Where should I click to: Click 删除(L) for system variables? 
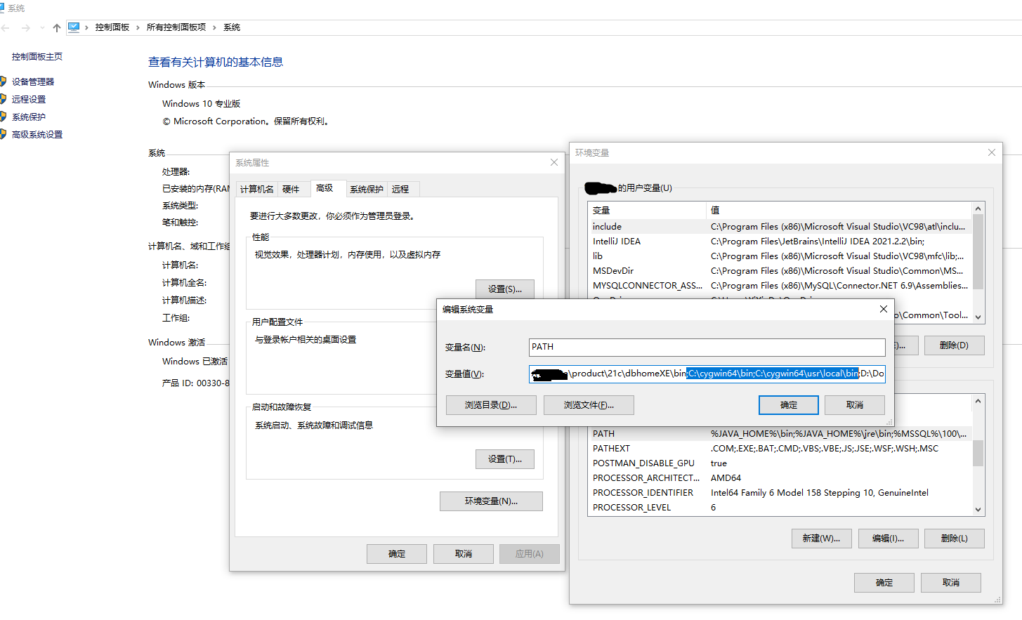[x=954, y=539]
